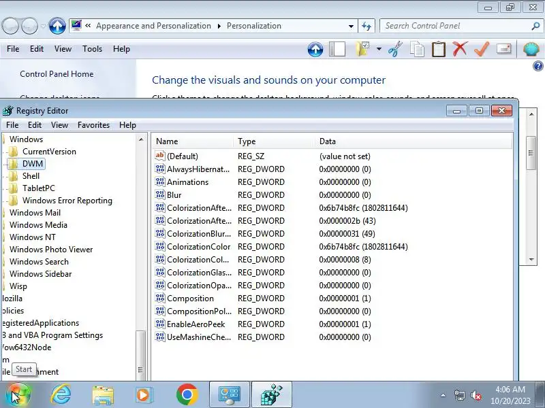Screen dimensions: 545x408
Task: Open the Control Panel File menu
Action: pos(13,49)
